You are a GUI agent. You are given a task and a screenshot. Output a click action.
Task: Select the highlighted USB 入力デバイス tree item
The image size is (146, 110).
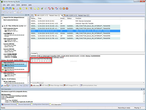[14, 64]
